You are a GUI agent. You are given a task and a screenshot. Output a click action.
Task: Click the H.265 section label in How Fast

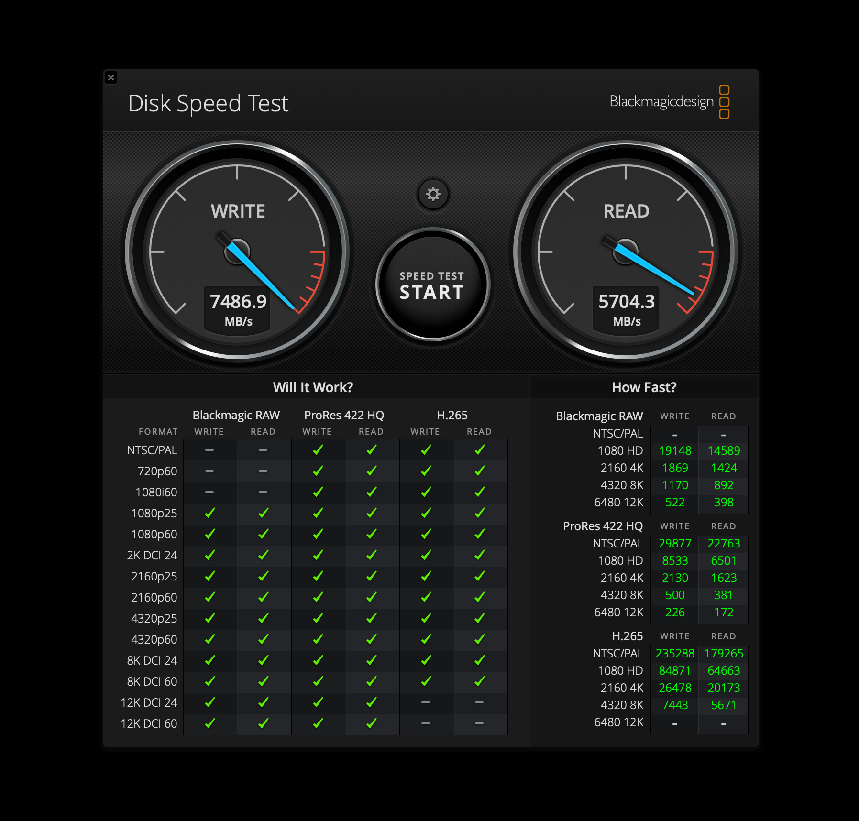pos(628,636)
